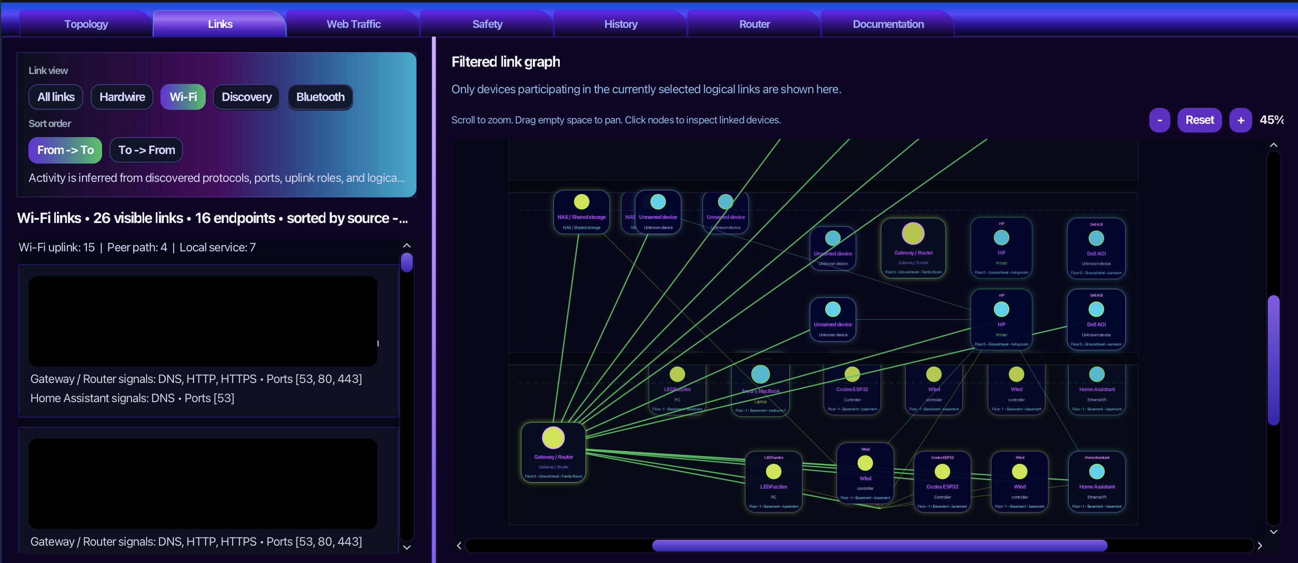The width and height of the screenshot is (1298, 563).
Task: Click the graph vertical scrollbar down arrow
Action: coord(1274,532)
